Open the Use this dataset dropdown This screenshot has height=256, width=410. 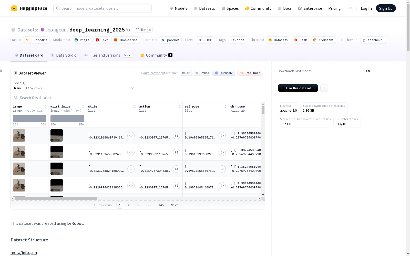coord(298,88)
